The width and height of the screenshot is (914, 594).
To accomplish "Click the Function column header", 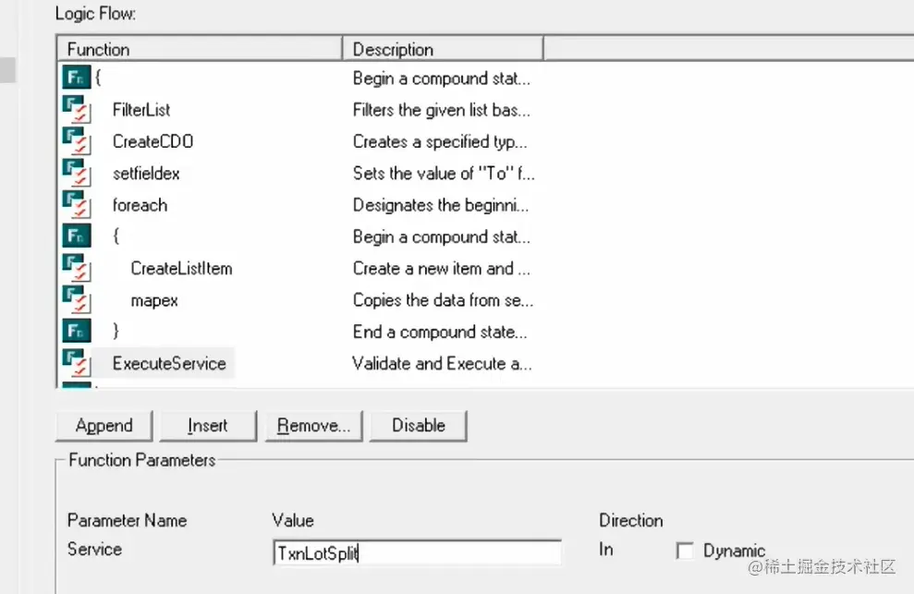I will click(200, 50).
